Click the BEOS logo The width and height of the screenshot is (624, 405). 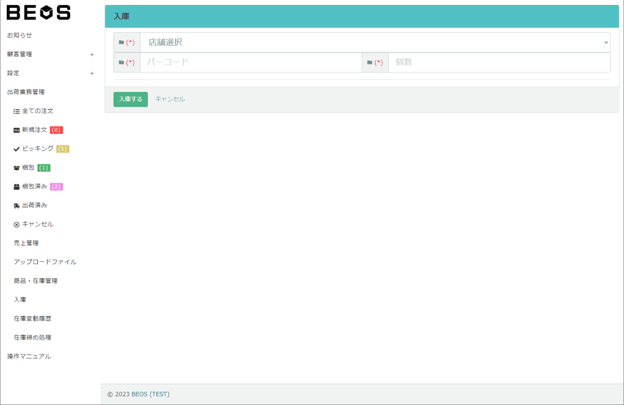38,12
